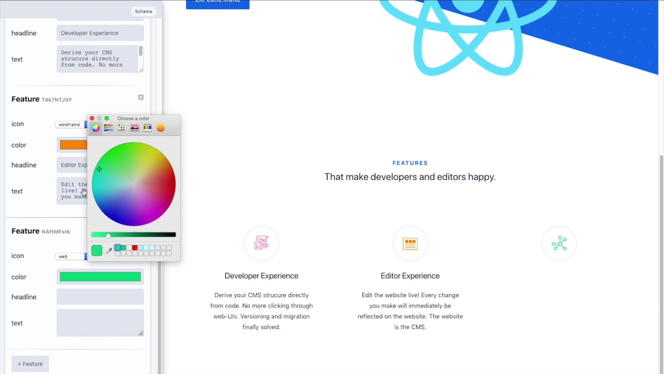Click the Schema button
Image resolution: width=664 pixels, height=374 pixels.
click(144, 11)
